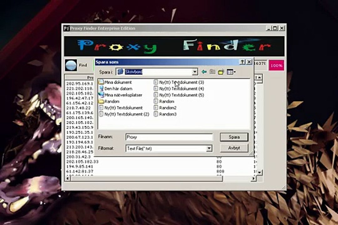Click the Pf icon in Proxy Finder title bar
Screen dimensions: 338x225
pos(67,28)
